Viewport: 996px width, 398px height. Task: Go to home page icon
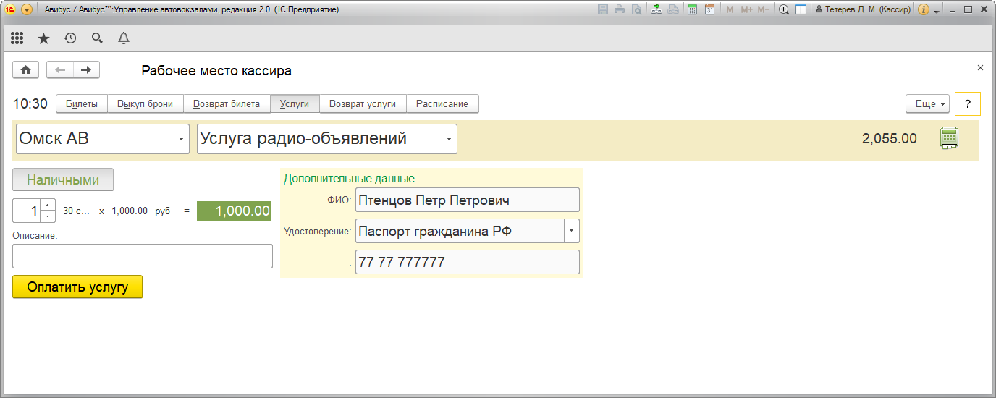26,70
